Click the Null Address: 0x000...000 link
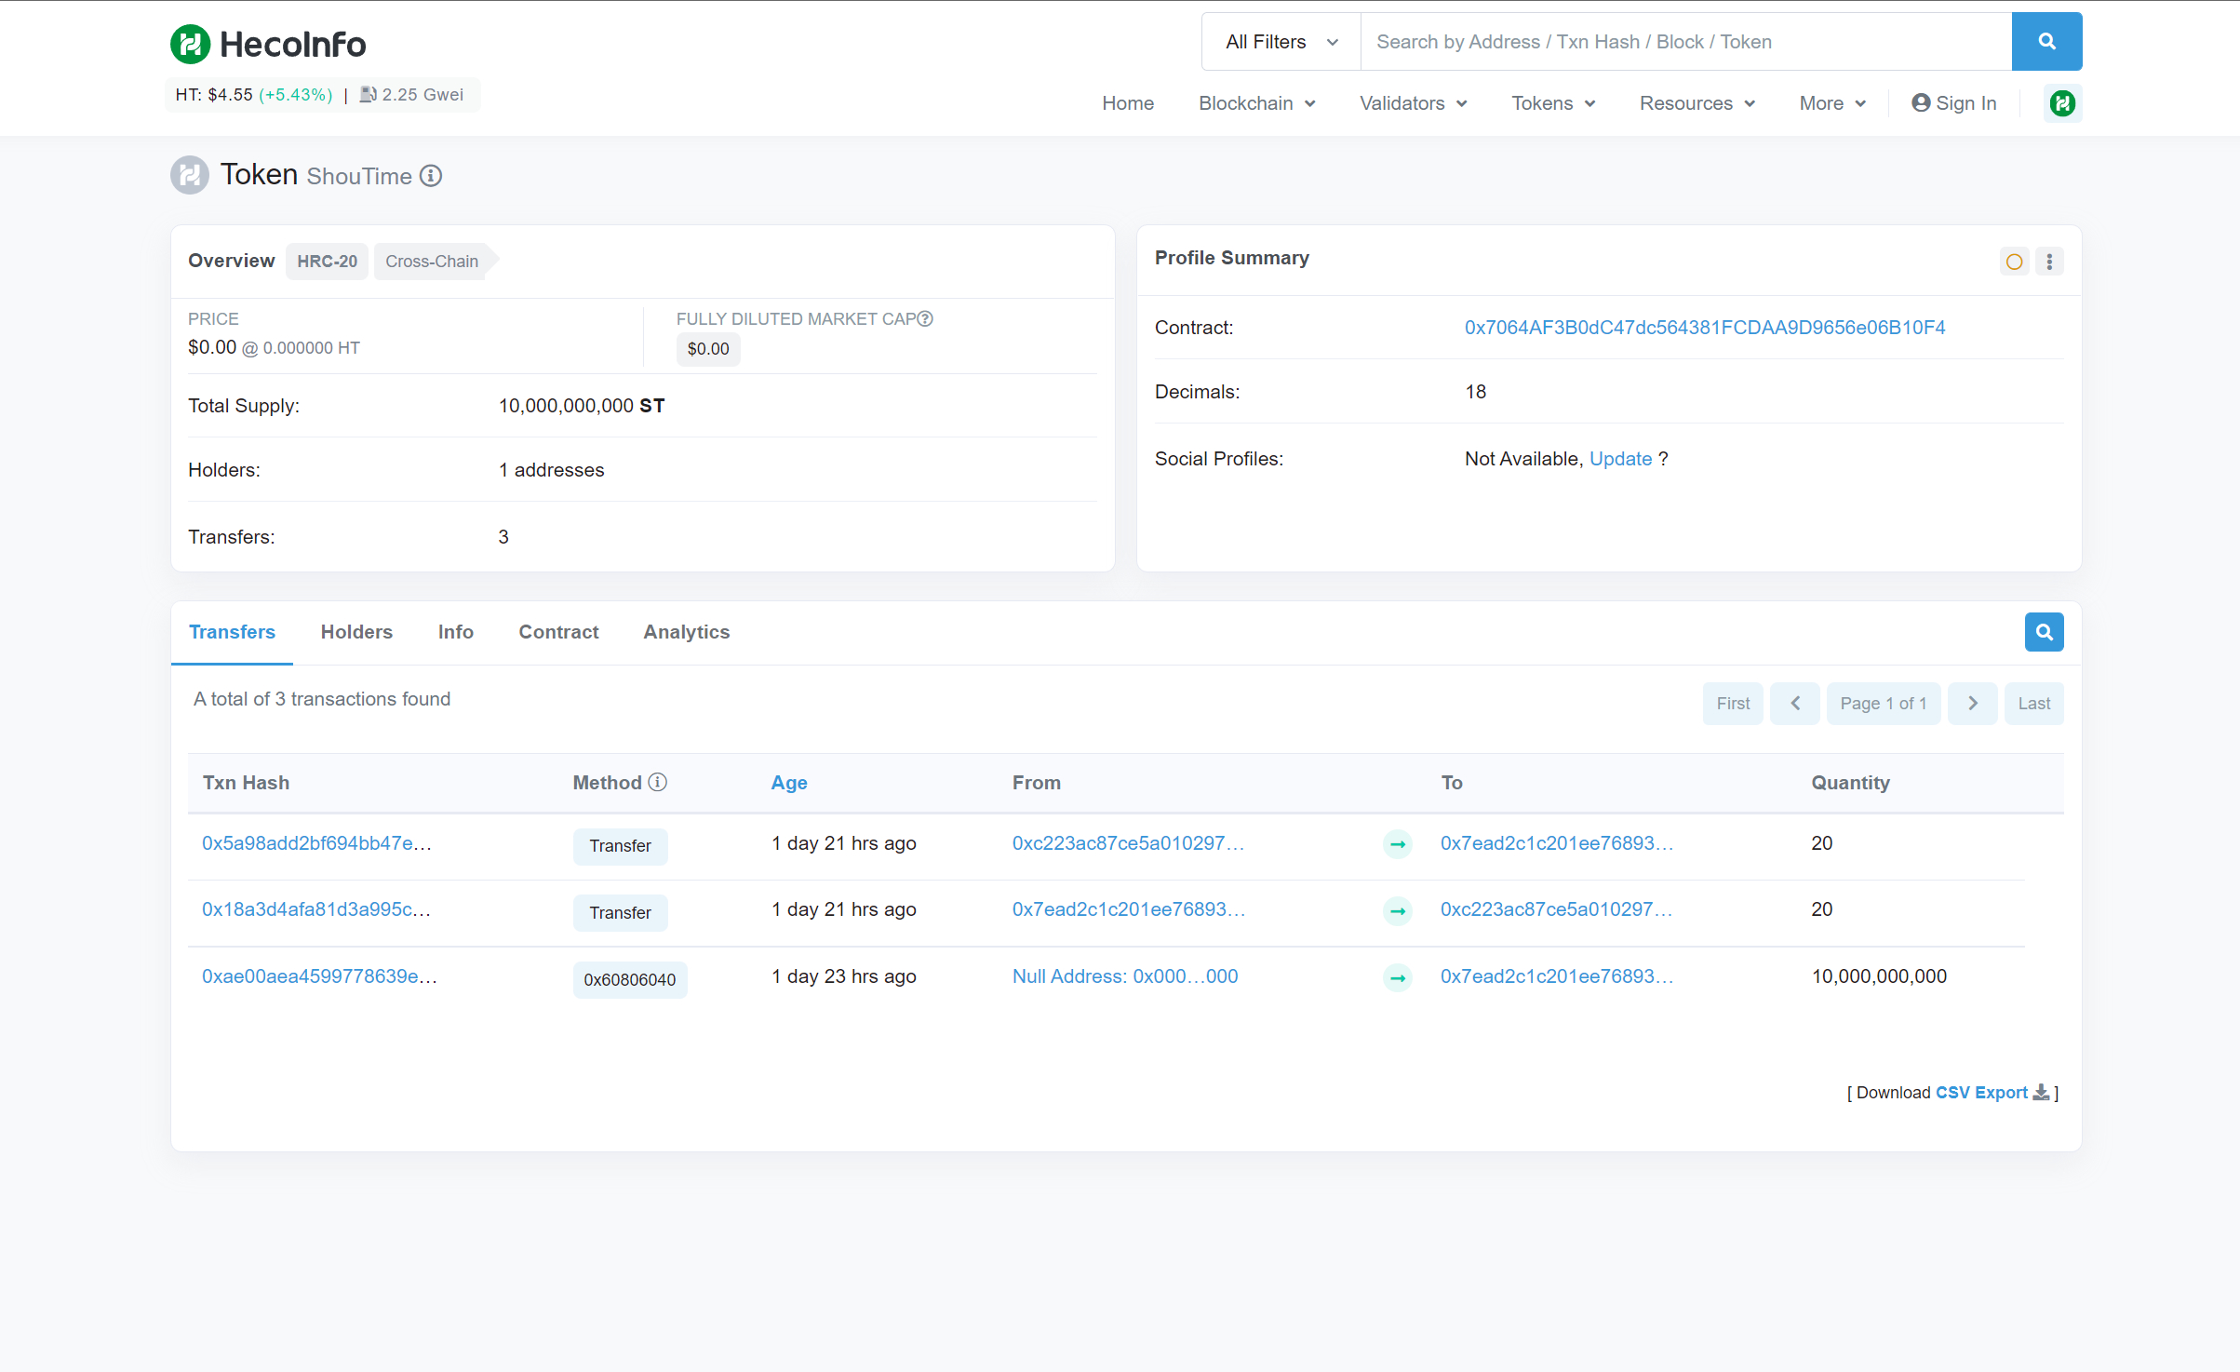The width and height of the screenshot is (2240, 1372). point(1125,976)
